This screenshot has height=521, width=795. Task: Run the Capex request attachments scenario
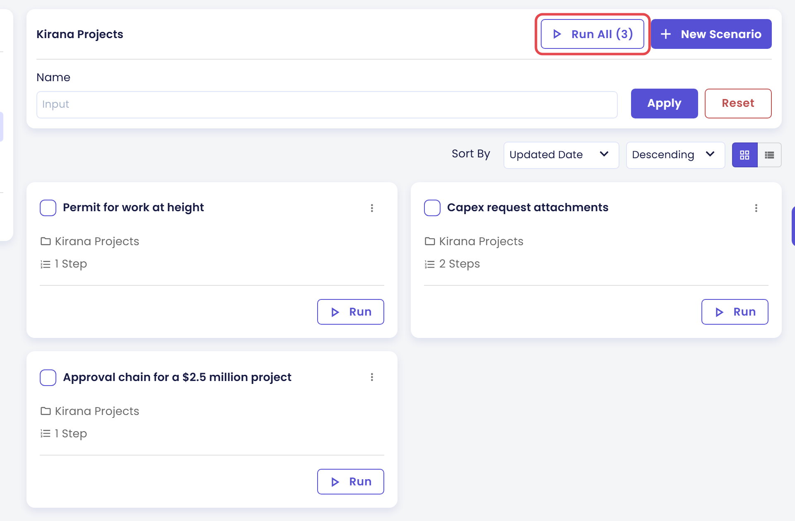[735, 312]
